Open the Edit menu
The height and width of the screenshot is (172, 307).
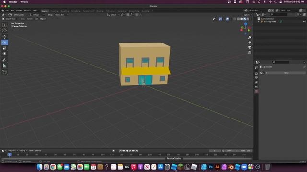pyautogui.click(x=12, y=11)
